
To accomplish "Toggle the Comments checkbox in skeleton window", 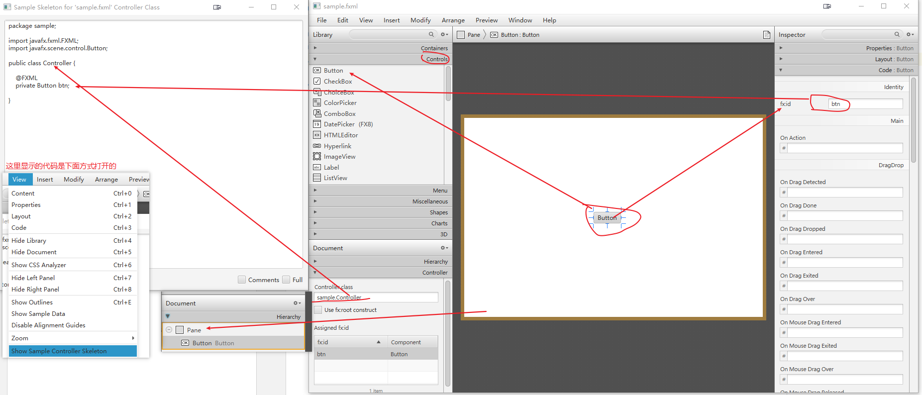I will point(242,280).
